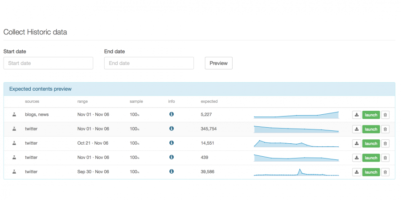The image size is (401, 200).
Task: Delete the blogs, news row with trash icon
Action: tap(385, 115)
